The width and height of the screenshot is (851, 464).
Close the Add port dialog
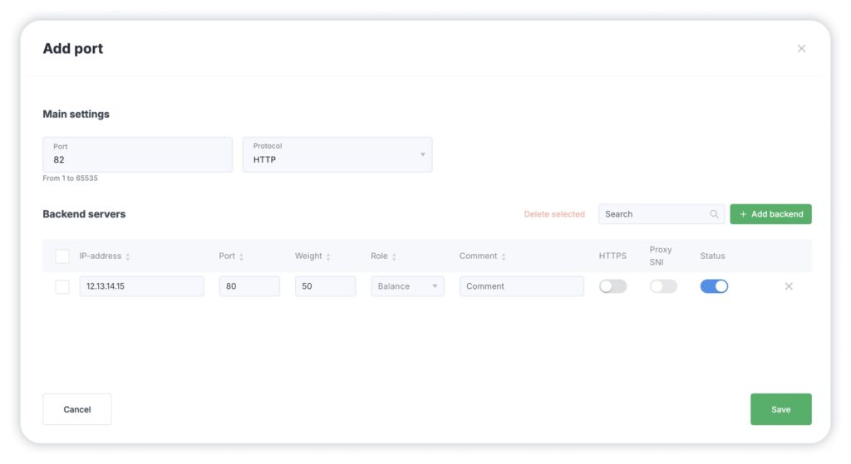(x=801, y=49)
